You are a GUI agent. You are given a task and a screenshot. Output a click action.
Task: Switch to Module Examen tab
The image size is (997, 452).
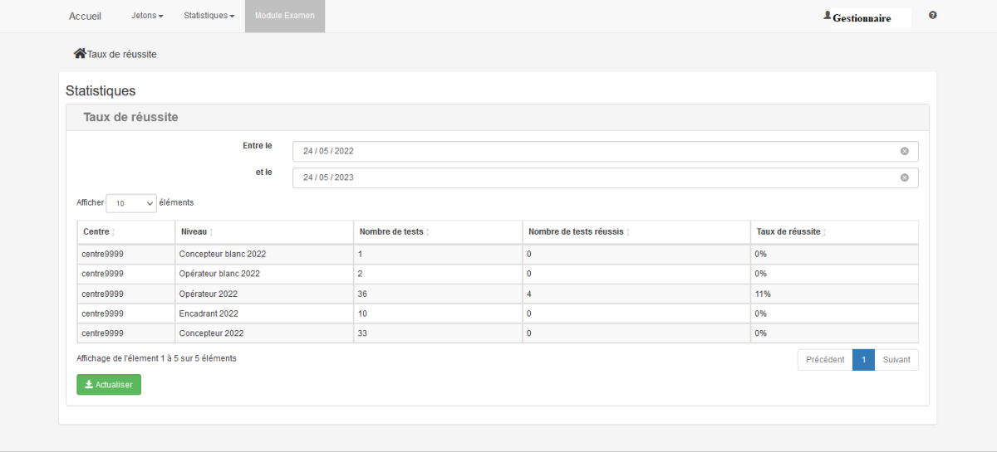[284, 16]
